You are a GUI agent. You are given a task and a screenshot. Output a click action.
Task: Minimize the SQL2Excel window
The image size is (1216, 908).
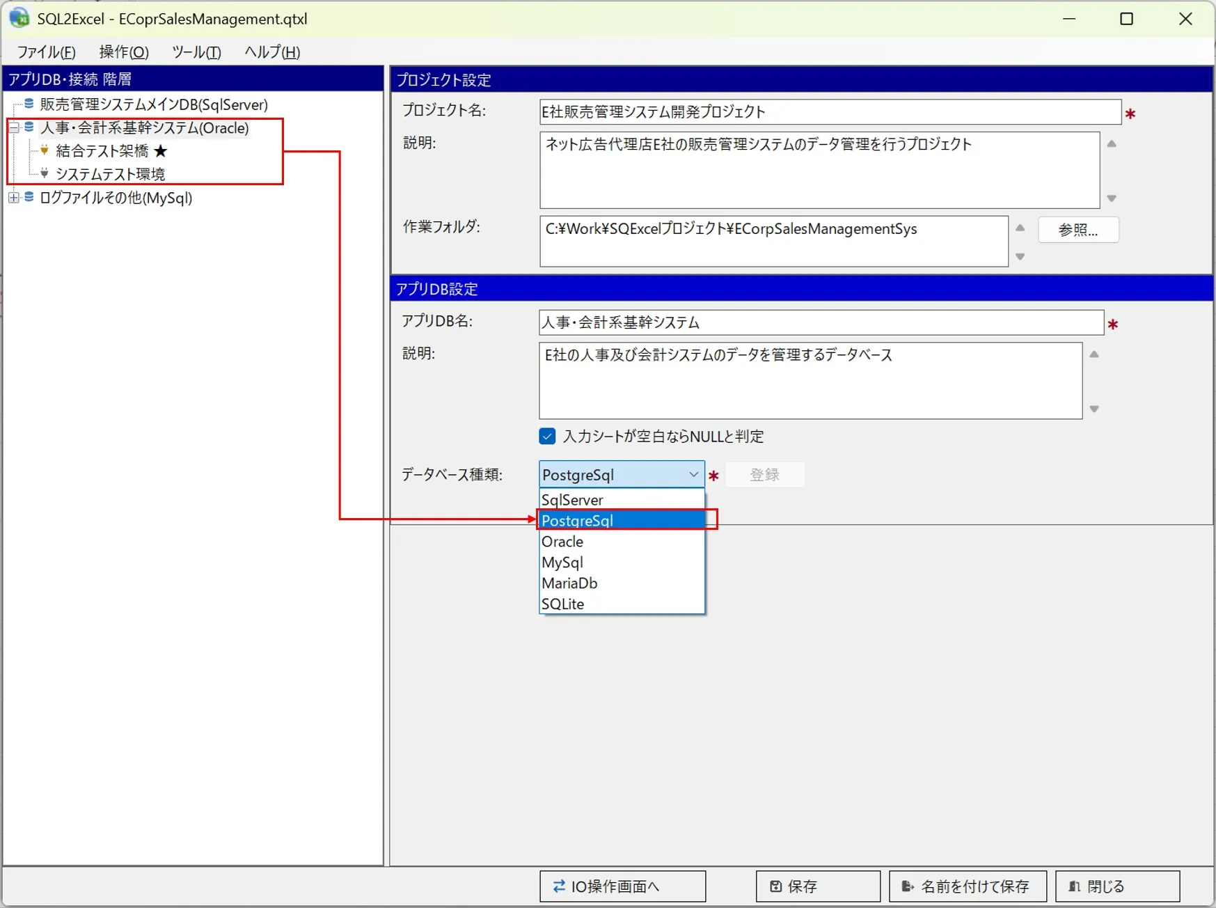tap(1069, 19)
